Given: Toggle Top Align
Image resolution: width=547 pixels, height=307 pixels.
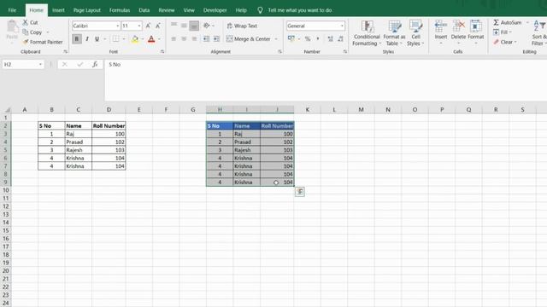Looking at the screenshot, I should [174, 26].
